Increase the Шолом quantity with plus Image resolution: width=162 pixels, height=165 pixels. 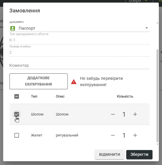click(x=135, y=114)
